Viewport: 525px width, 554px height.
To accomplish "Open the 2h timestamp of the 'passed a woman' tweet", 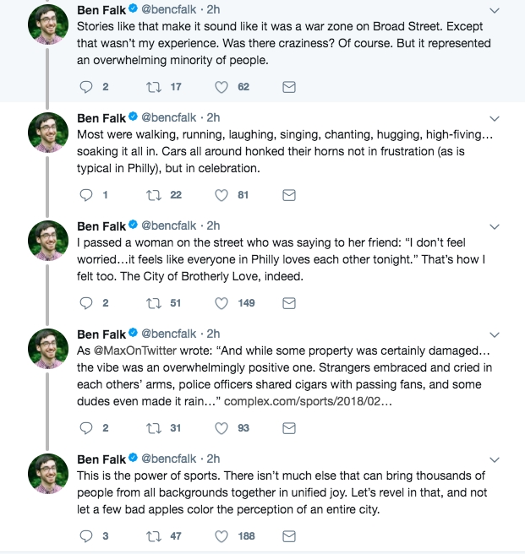I will pos(213,225).
